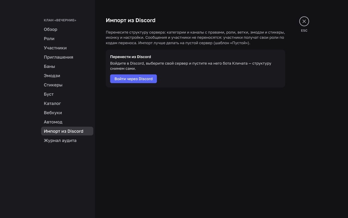Open the Обзор settings section
Screen dimensions: 348x218
[67, 29]
